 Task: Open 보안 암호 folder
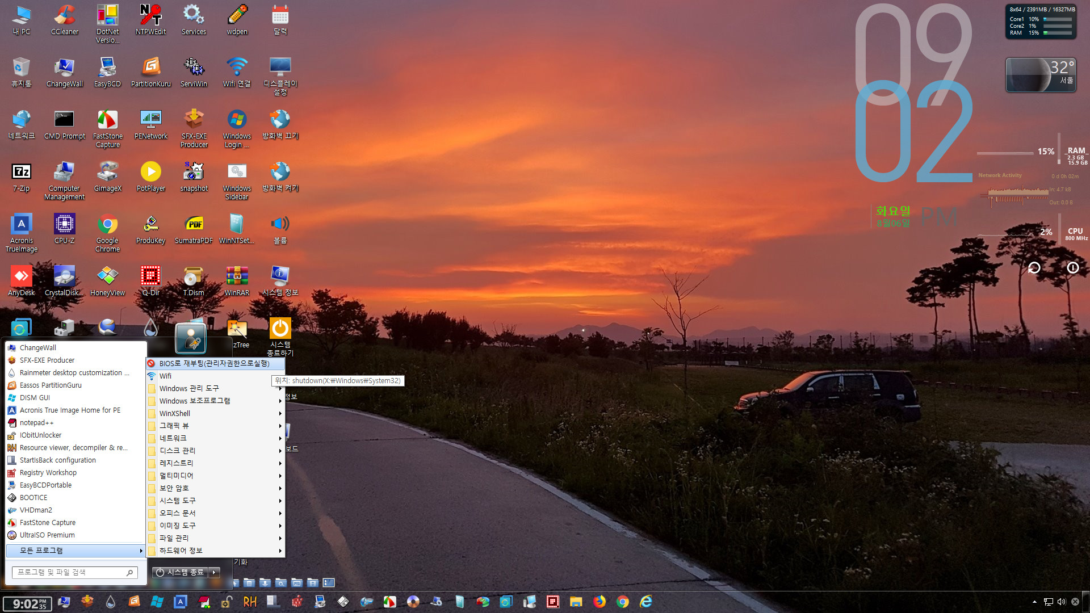(216, 488)
